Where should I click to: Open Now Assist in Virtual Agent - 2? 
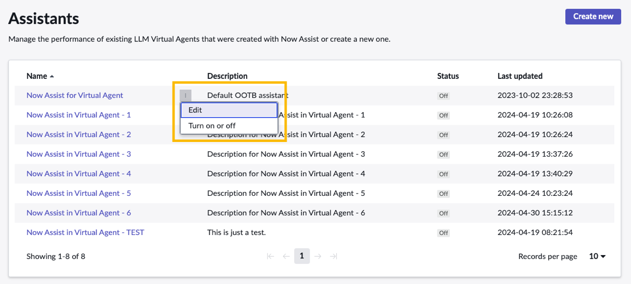[78, 134]
